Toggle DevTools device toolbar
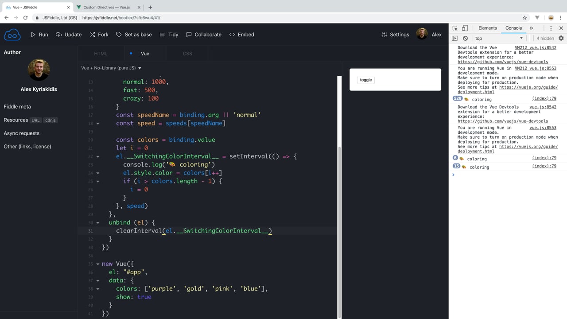 [x=465, y=28]
